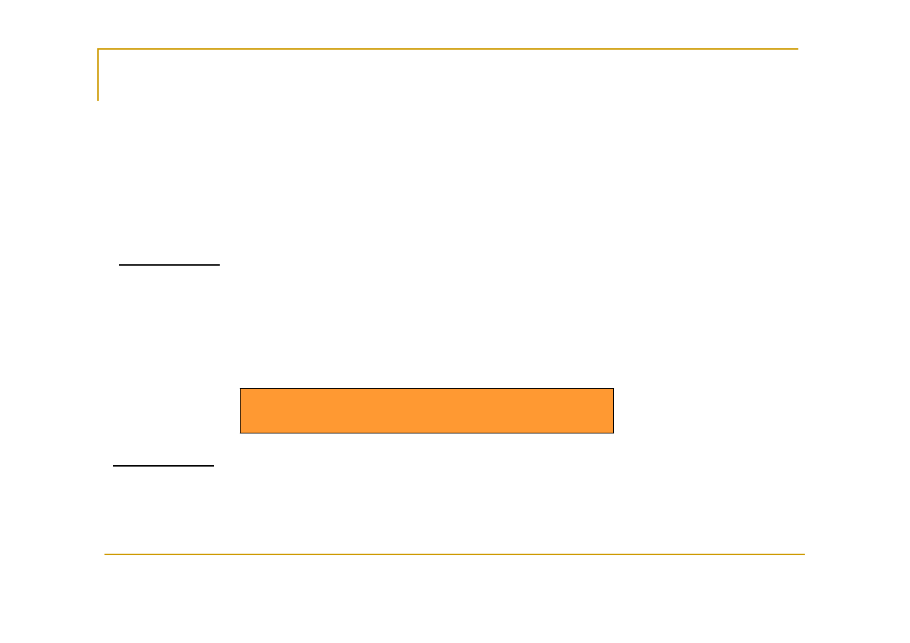Viewport: 910px width, 643px height.
Task: Click the empty title area inside the gold bracket
Action: click(447, 75)
